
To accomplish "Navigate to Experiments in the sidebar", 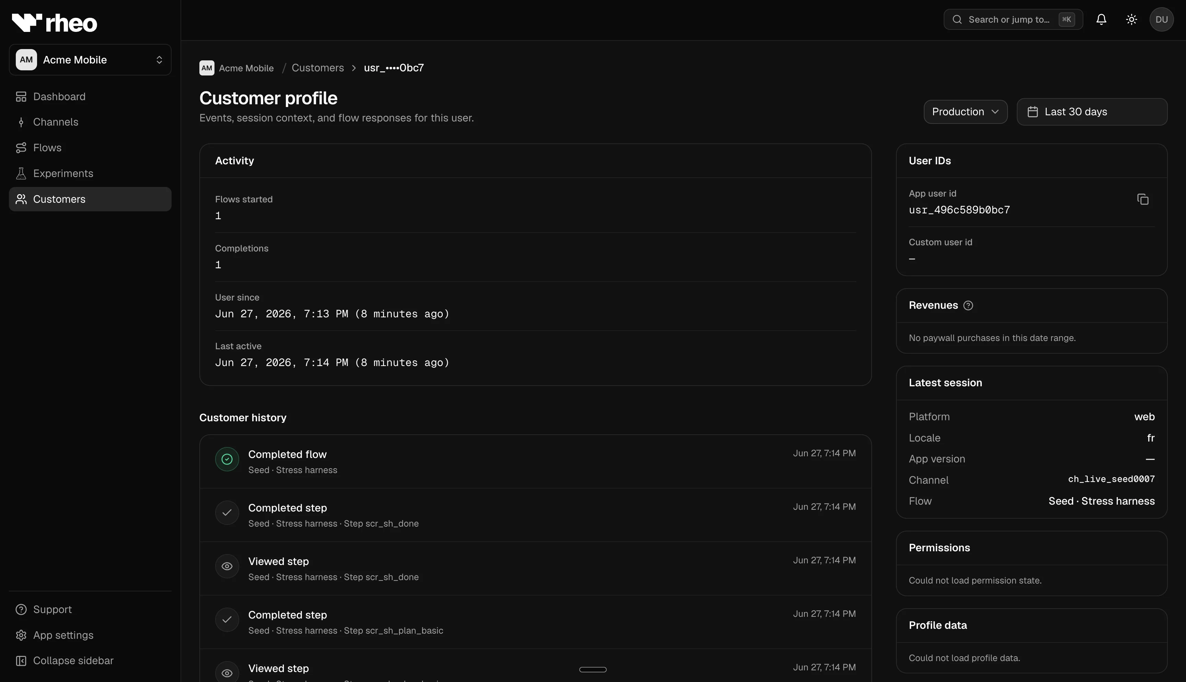I will click(90, 173).
